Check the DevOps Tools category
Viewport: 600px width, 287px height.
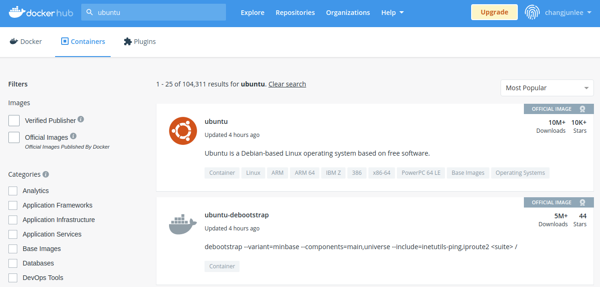click(x=13, y=278)
